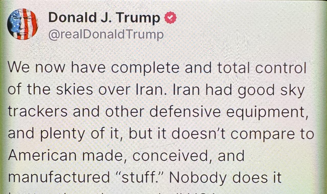Visit the @realDonaldTrump handle link
This screenshot has width=327, height=194.
(106, 35)
